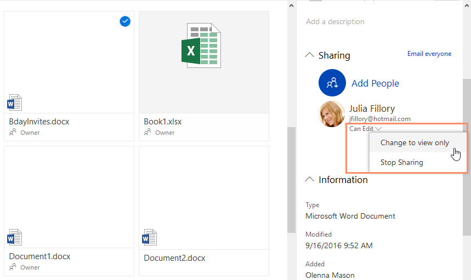Click the Excel icon on Book1.xlsx
Viewport: 471px width, 280px height.
203,45
